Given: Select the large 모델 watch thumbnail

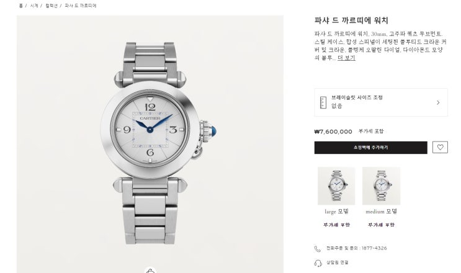Looking at the screenshot, I should pos(336,186).
